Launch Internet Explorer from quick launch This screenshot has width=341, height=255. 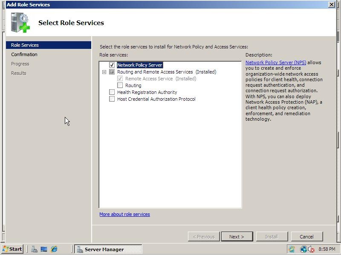tap(54, 249)
